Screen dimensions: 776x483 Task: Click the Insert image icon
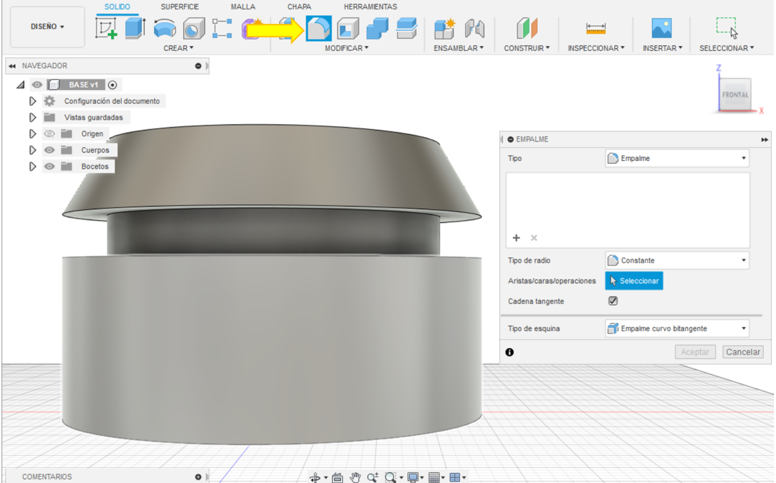coord(662,28)
